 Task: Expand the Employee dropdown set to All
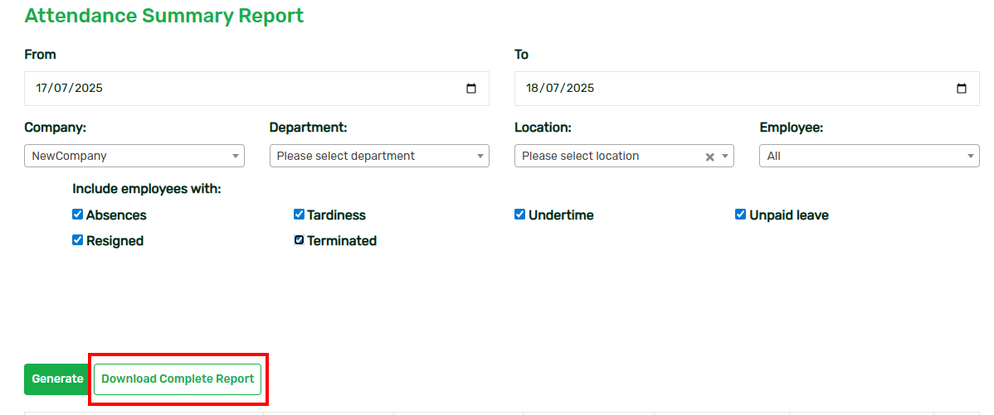pos(869,156)
